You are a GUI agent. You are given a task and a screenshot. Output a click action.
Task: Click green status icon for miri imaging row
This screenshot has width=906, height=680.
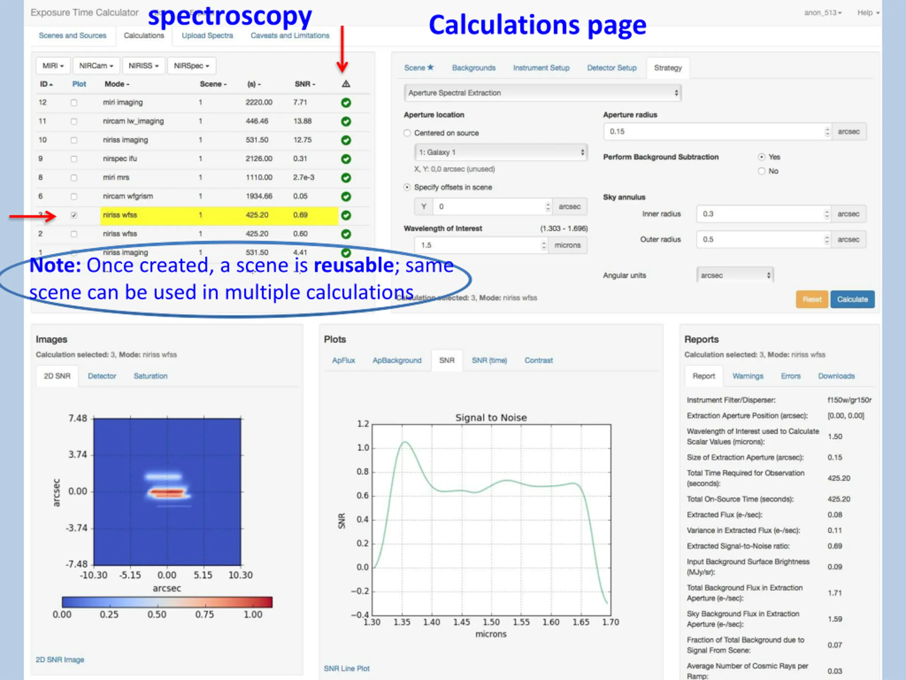point(346,102)
